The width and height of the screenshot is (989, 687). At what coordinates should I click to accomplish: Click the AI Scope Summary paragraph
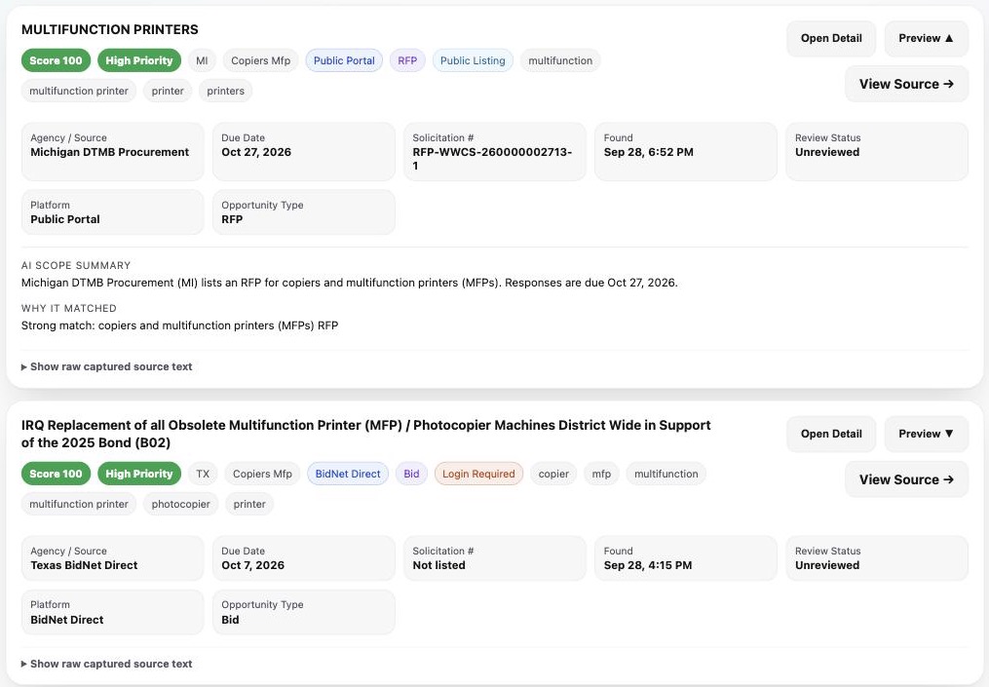350,283
